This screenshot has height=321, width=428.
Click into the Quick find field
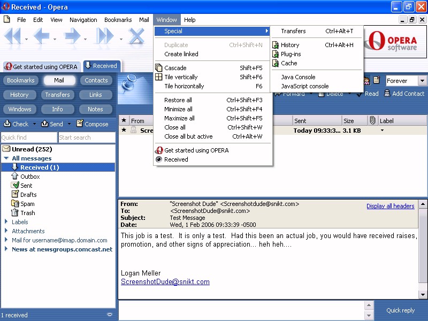pyautogui.click(x=28, y=137)
